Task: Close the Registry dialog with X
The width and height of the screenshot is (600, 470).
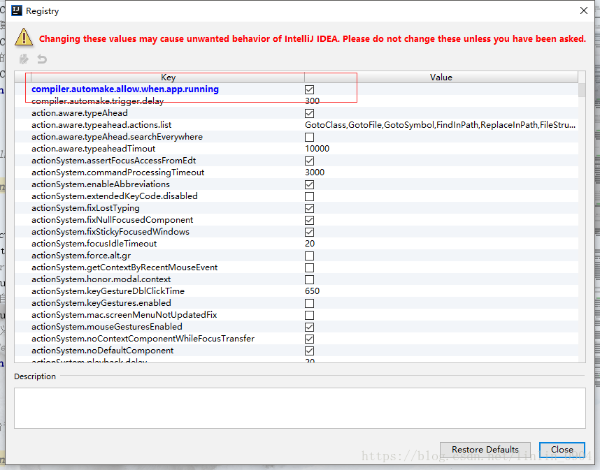Action: tap(583, 10)
